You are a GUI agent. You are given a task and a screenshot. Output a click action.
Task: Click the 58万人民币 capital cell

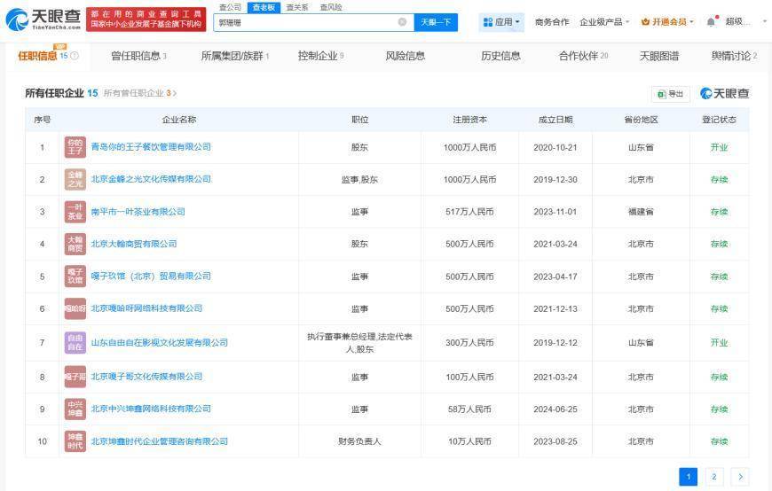coord(469,409)
